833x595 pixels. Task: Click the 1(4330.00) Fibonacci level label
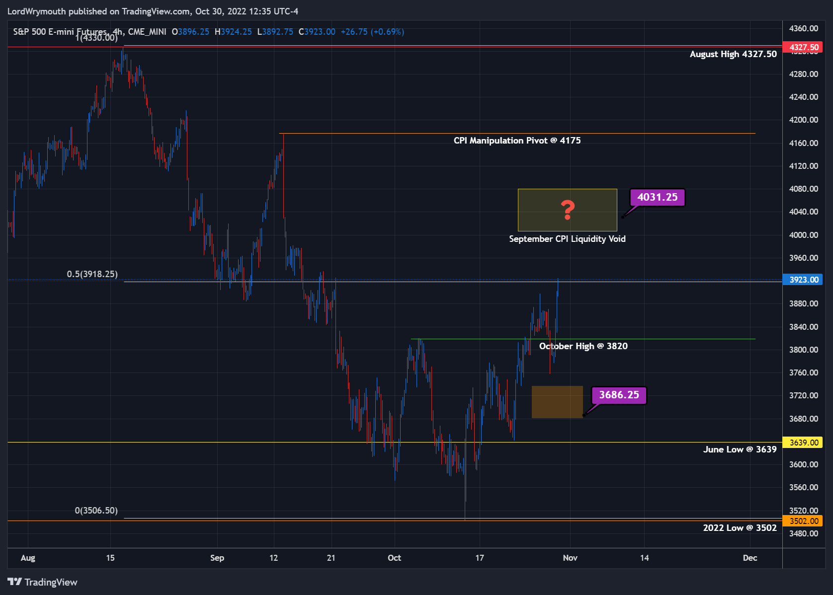[96, 38]
